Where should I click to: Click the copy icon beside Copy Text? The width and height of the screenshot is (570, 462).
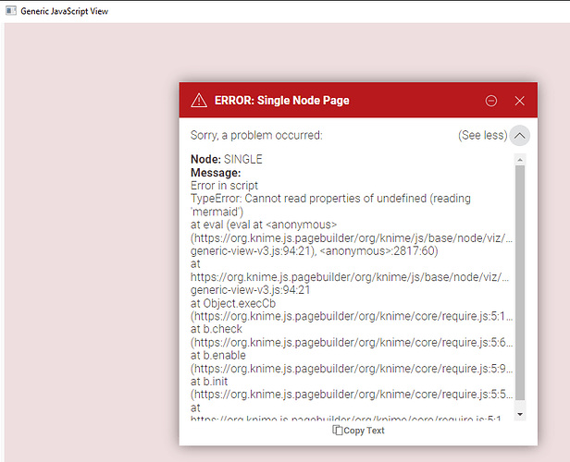click(x=338, y=431)
